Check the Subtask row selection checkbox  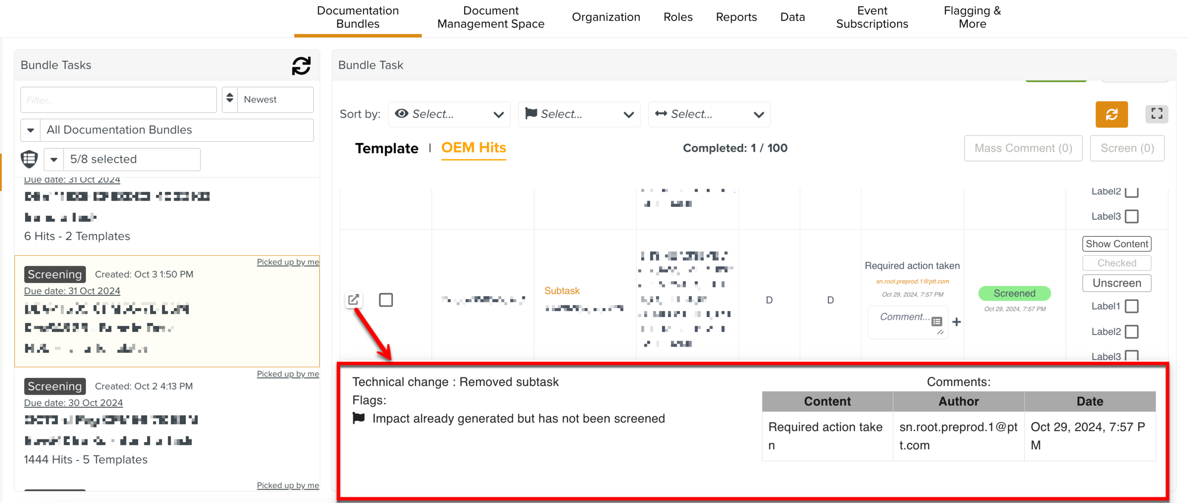[386, 300]
